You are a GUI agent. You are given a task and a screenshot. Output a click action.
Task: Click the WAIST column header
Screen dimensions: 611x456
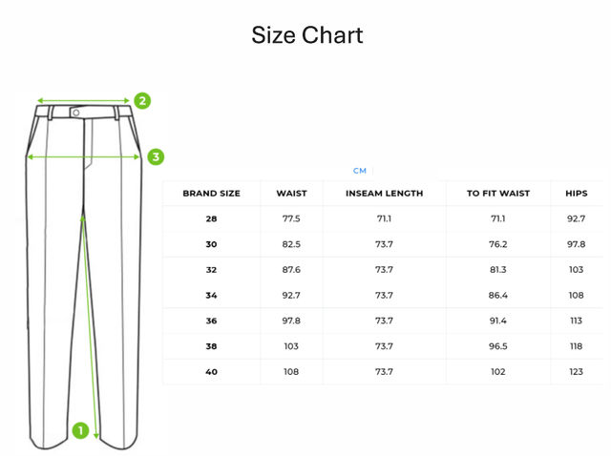[291, 193]
